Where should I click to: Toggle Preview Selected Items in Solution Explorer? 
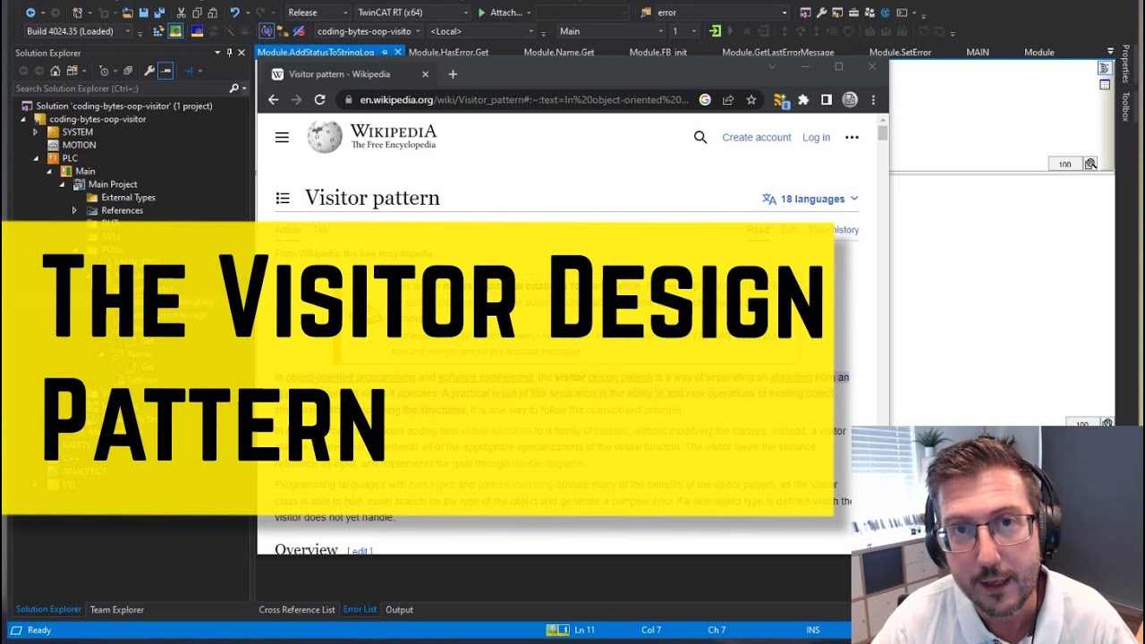coord(165,71)
